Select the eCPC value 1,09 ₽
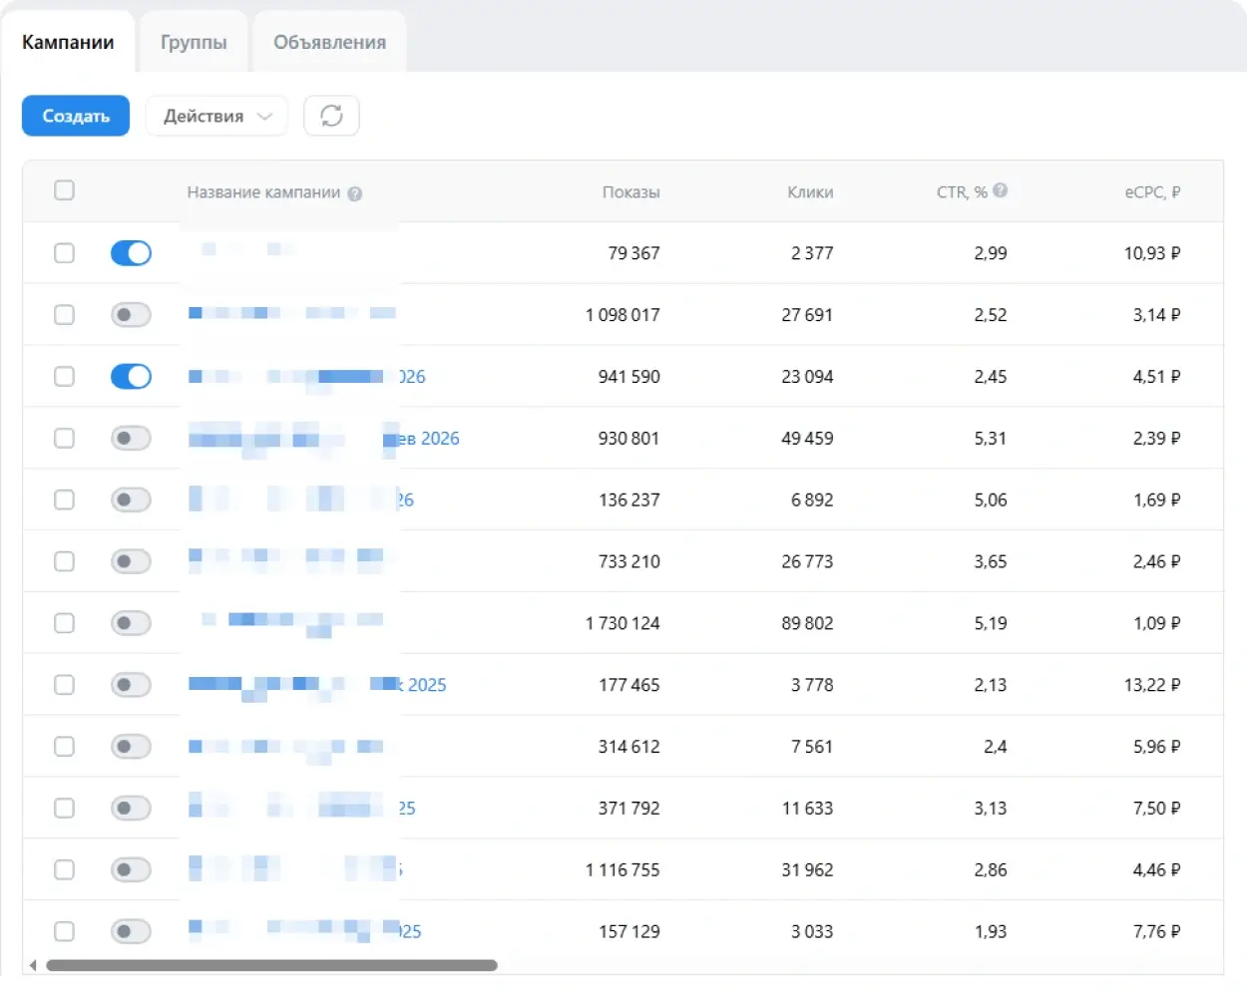The width and height of the screenshot is (1247, 997). pos(1157,624)
